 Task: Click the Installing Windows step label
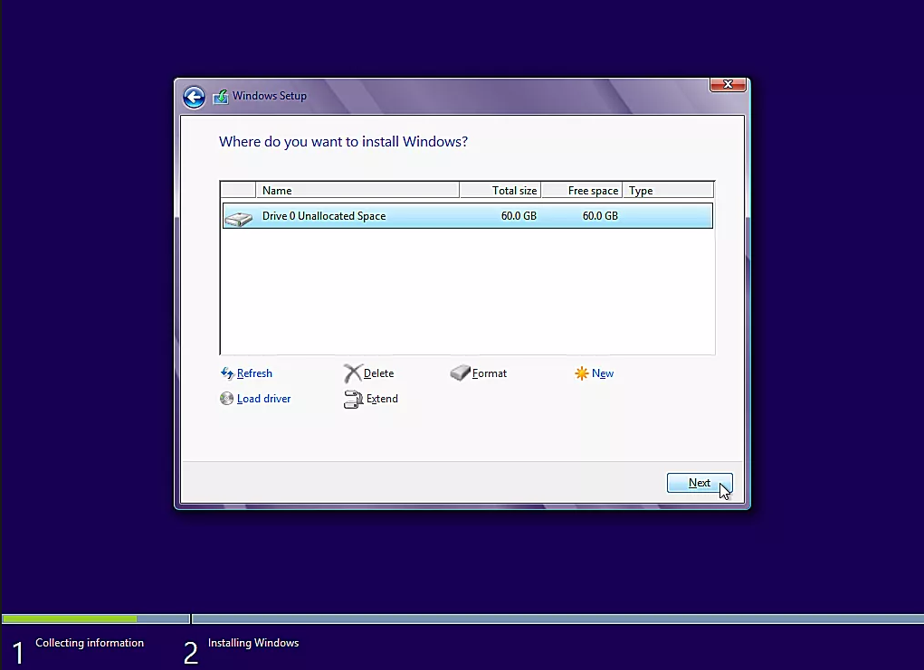253,643
